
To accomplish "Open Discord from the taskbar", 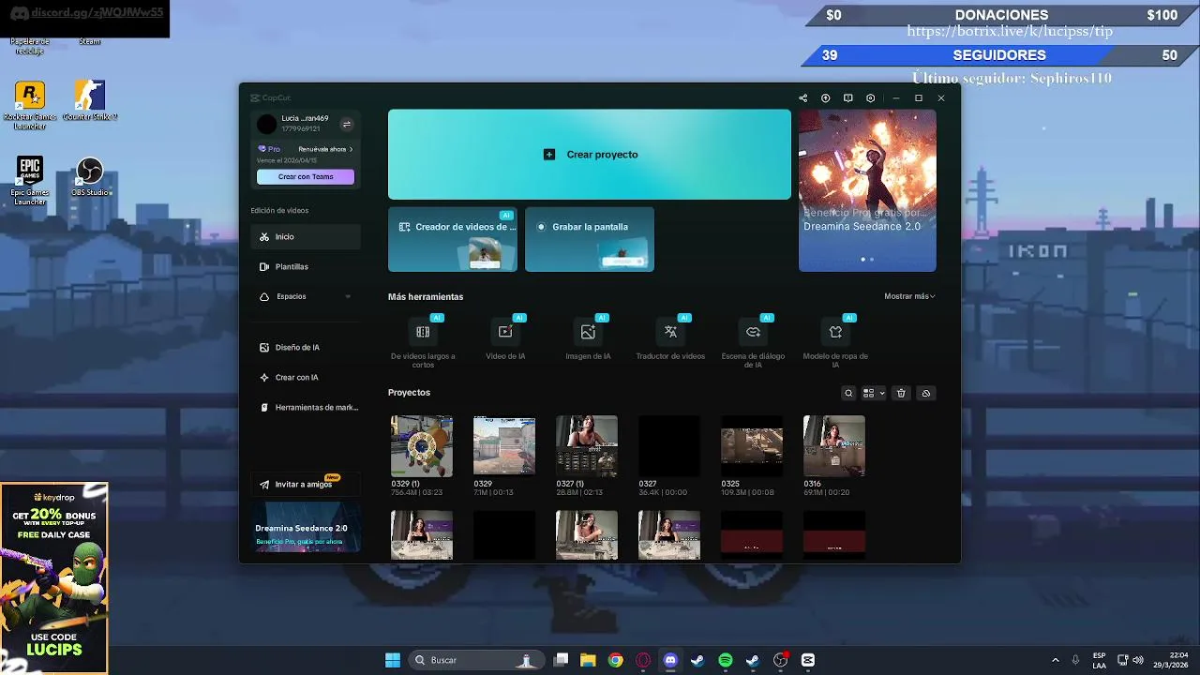I will pyautogui.click(x=670, y=660).
